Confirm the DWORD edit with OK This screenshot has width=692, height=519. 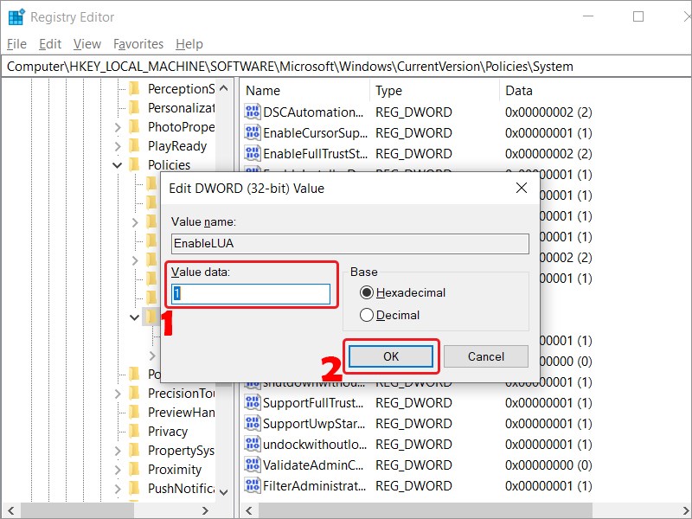391,356
